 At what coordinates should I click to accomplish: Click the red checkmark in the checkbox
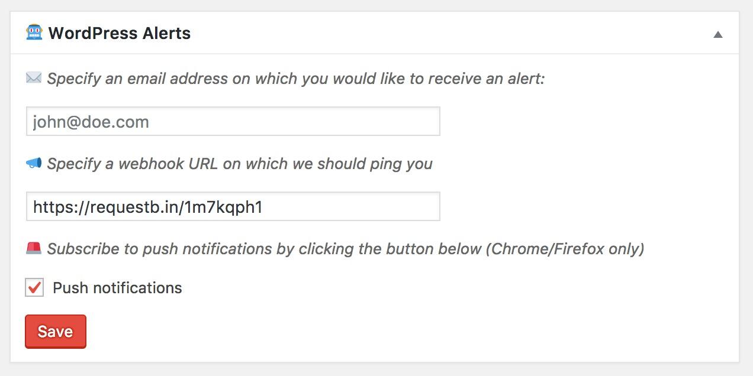[x=35, y=287]
